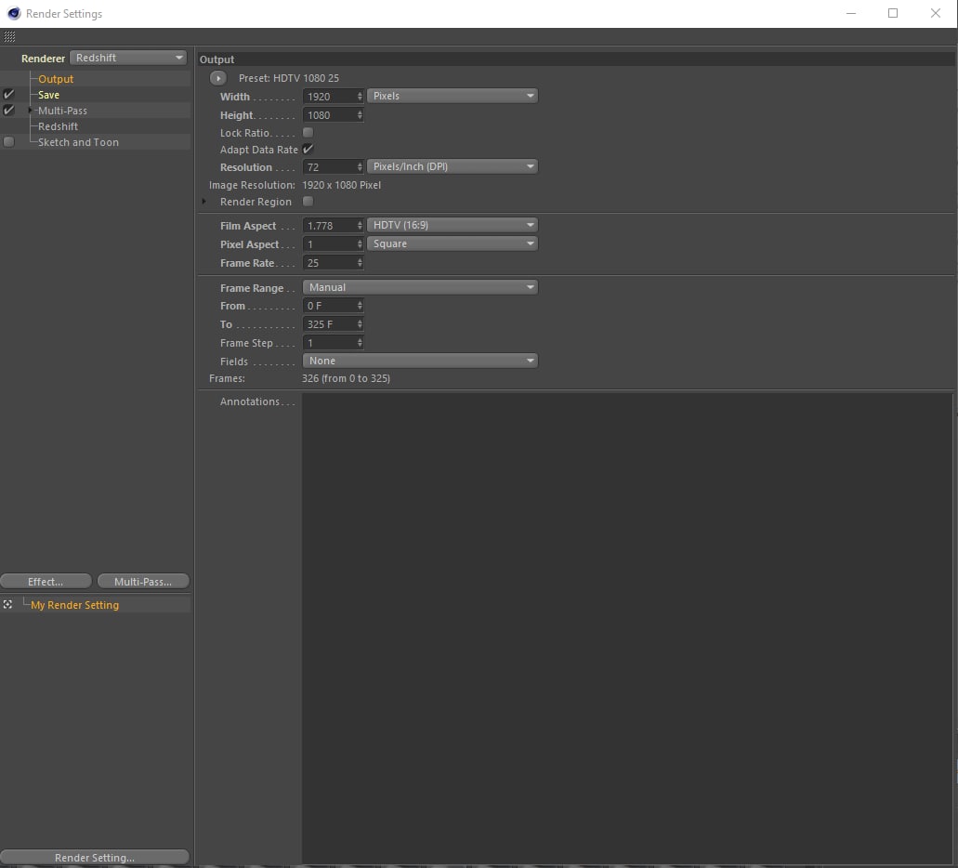Expand the Multi-Pass tree node
This screenshot has width=958, height=868.
tap(30, 111)
